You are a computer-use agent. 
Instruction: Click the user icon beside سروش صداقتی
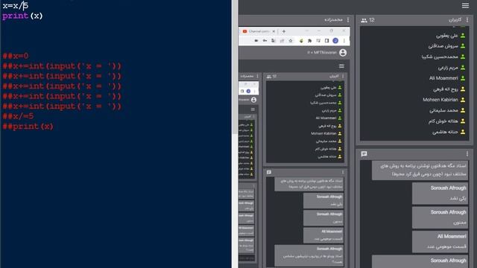click(463, 46)
